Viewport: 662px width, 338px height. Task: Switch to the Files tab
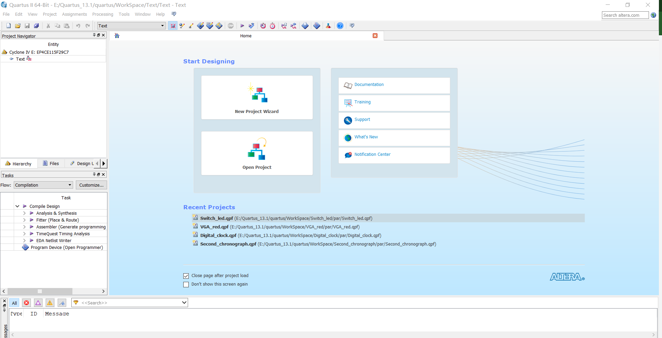click(x=51, y=163)
